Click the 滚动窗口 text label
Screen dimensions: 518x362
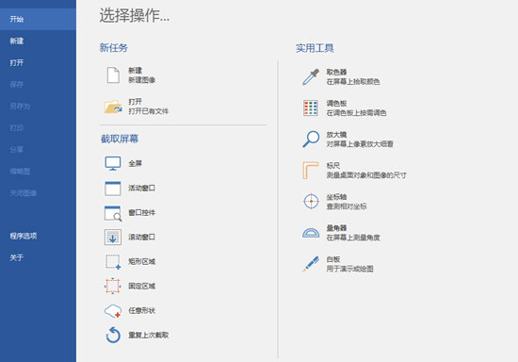(141, 237)
